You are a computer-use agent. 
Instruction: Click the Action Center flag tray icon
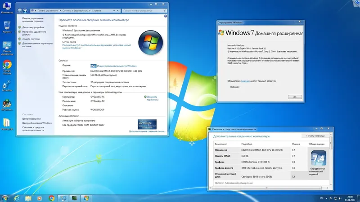click(x=331, y=198)
